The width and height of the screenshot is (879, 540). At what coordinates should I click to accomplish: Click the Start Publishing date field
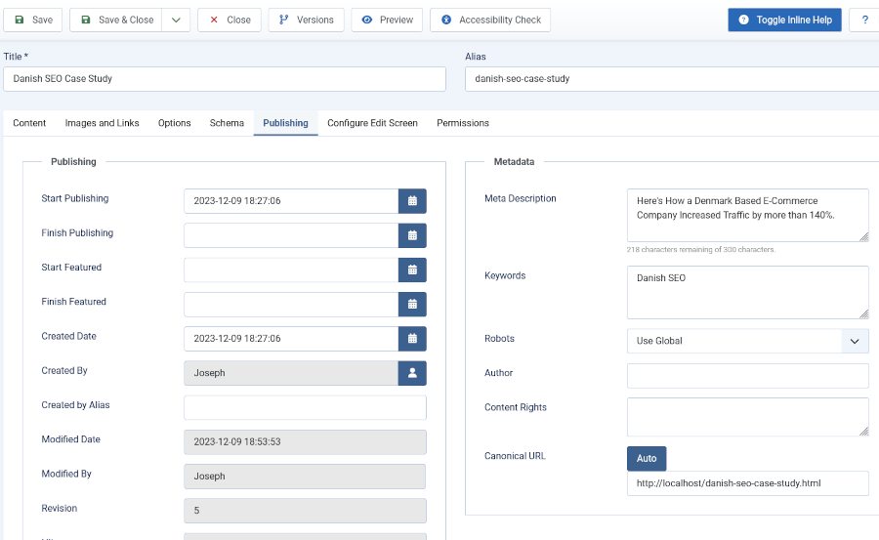[x=291, y=201]
